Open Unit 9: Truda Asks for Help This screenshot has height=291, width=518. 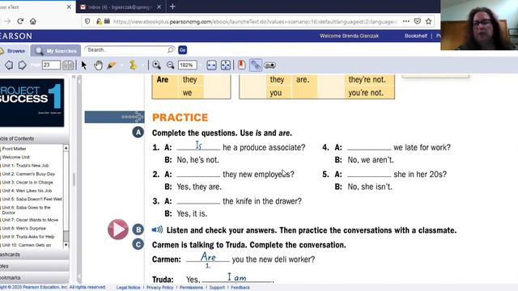tap(28, 237)
